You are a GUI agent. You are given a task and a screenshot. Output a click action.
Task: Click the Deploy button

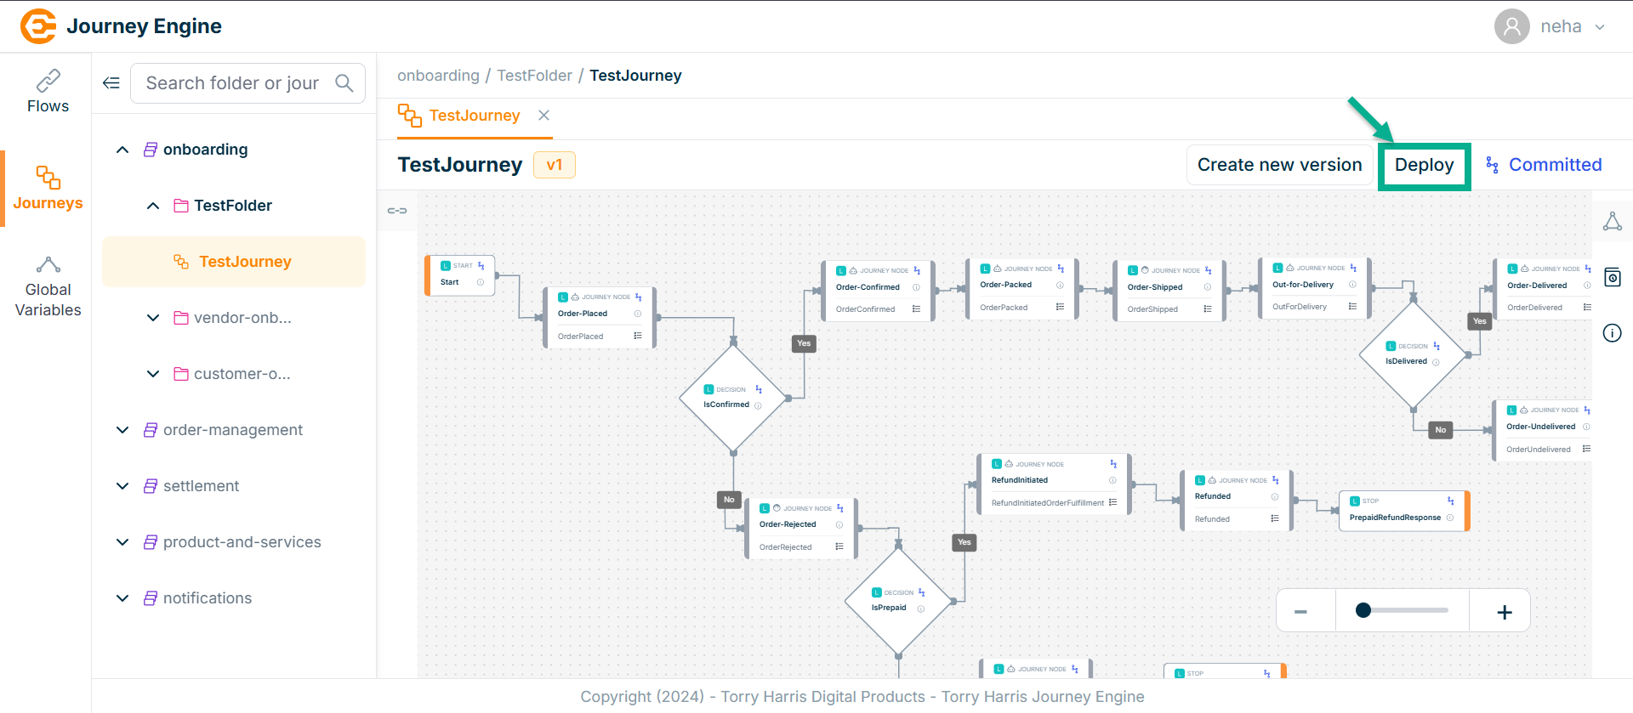(x=1424, y=165)
